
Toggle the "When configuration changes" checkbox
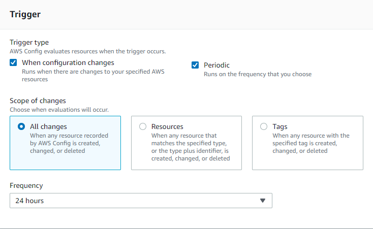tap(13, 63)
